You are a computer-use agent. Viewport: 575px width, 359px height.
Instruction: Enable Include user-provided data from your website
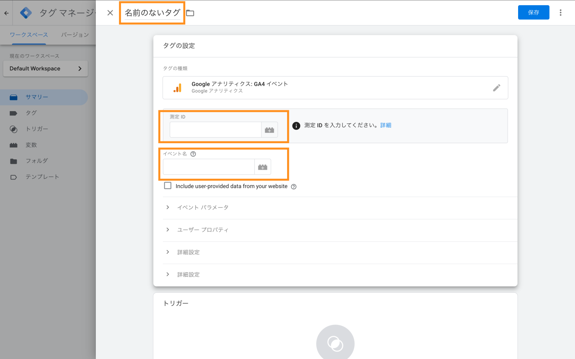[x=168, y=185]
